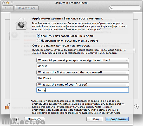This screenshot has height=126, width=143.
Task: Close the window with red button
Action: tap(3, 3)
